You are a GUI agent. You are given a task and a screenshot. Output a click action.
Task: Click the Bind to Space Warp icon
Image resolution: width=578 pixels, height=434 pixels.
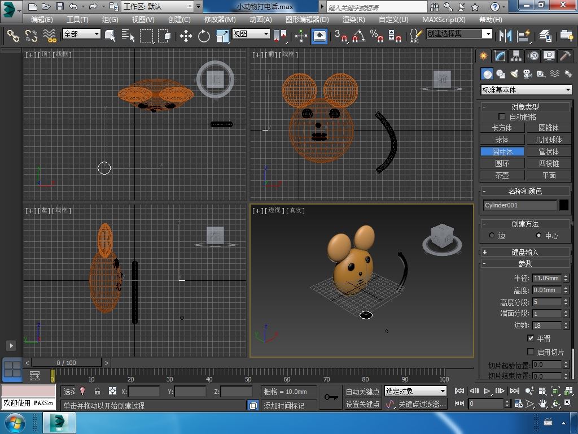click(50, 36)
